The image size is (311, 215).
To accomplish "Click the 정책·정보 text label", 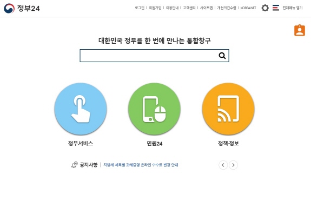I will tap(228, 143).
